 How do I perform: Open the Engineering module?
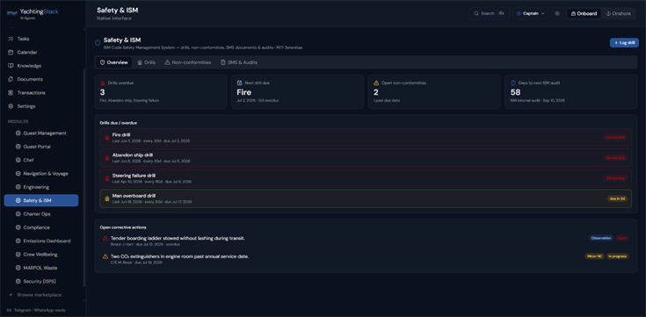(x=41, y=187)
